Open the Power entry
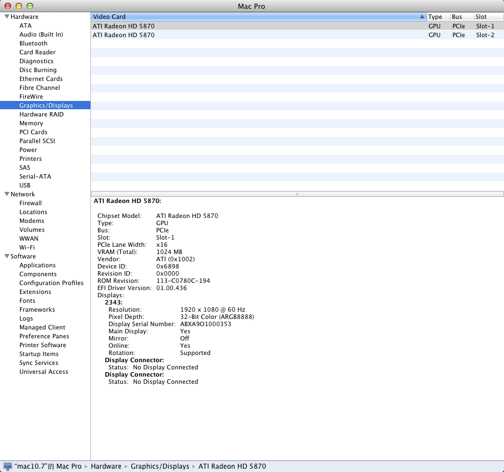The height and width of the screenshot is (472, 504). [28, 150]
